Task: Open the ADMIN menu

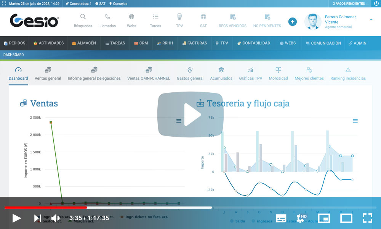Action: (357, 43)
